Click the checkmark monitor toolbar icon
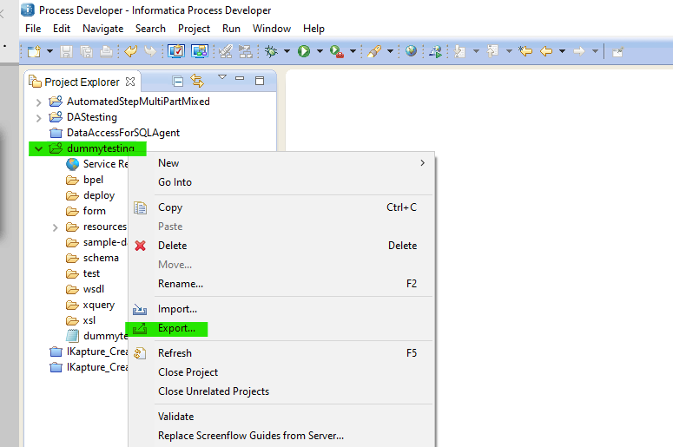Image resolution: width=673 pixels, height=447 pixels. 176,51
